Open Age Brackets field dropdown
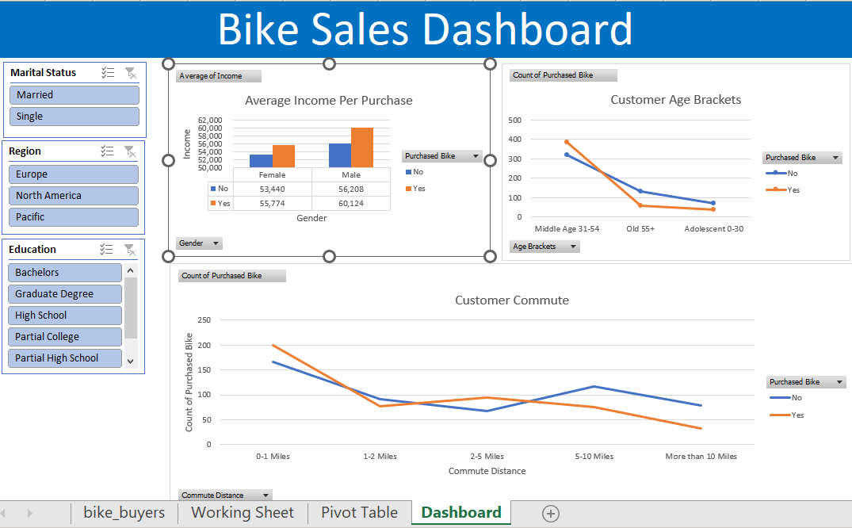This screenshot has width=852, height=528. tap(544, 247)
